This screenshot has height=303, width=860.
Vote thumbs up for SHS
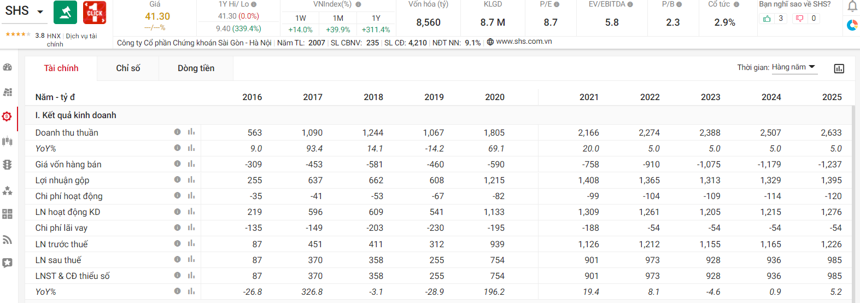[x=767, y=19]
